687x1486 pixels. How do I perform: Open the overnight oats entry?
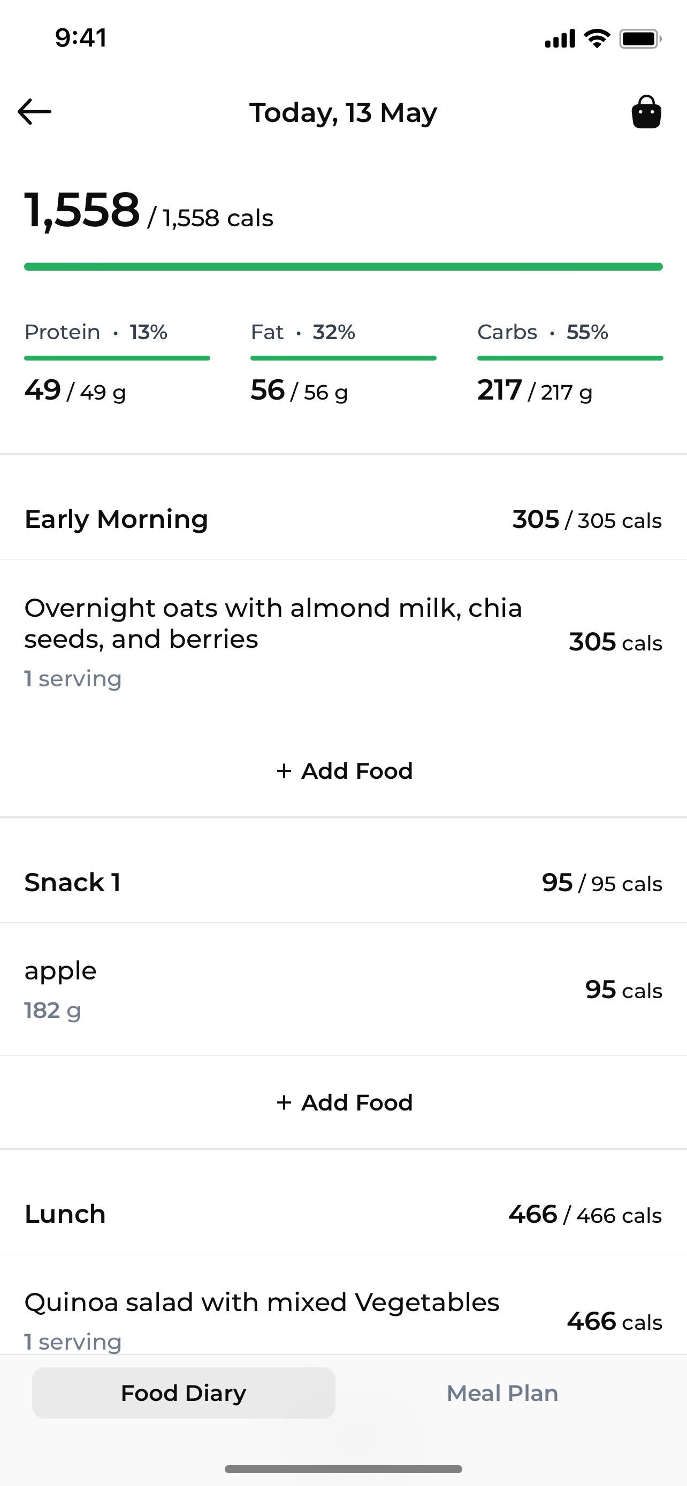(344, 642)
